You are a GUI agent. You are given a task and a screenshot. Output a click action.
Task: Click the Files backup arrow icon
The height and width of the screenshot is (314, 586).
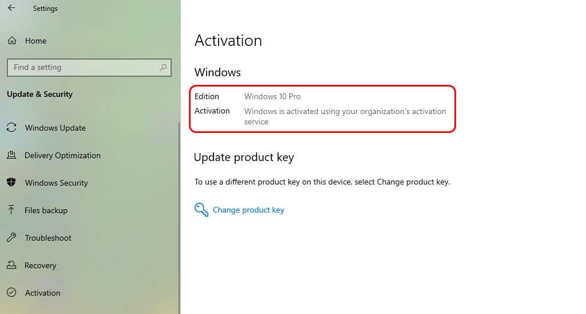[11, 210]
